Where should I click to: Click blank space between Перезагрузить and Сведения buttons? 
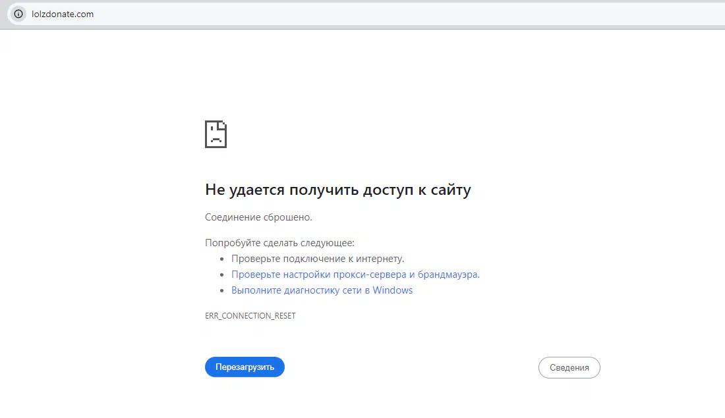409,367
